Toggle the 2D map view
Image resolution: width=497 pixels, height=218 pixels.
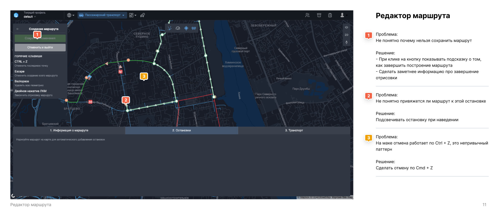(x=346, y=35)
